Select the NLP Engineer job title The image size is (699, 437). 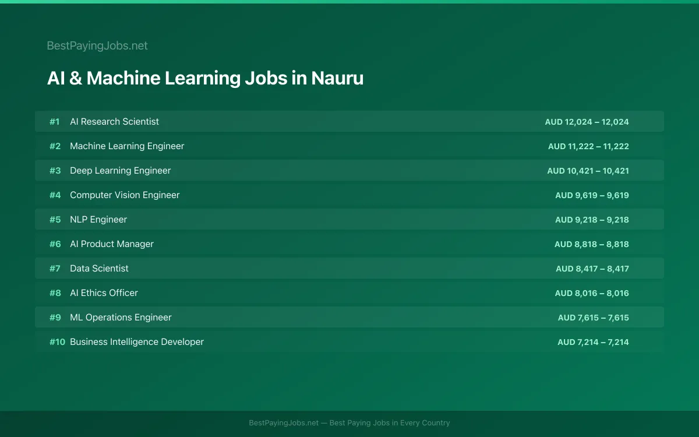click(98, 220)
